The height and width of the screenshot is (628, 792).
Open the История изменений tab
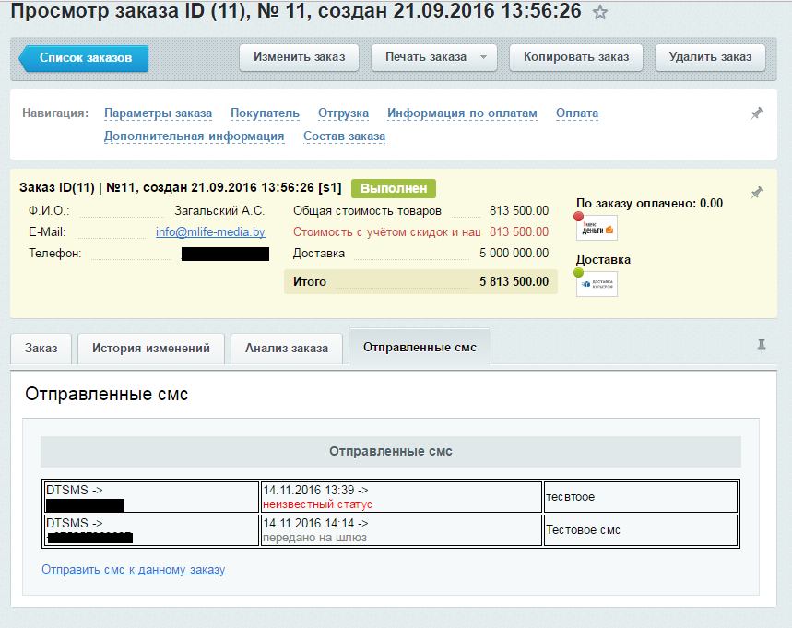click(150, 348)
